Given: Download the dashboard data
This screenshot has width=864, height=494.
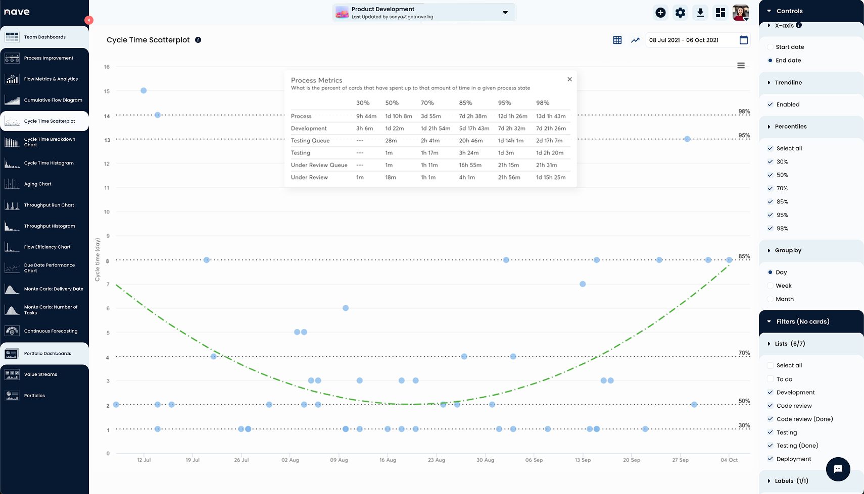Looking at the screenshot, I should pos(700,12).
